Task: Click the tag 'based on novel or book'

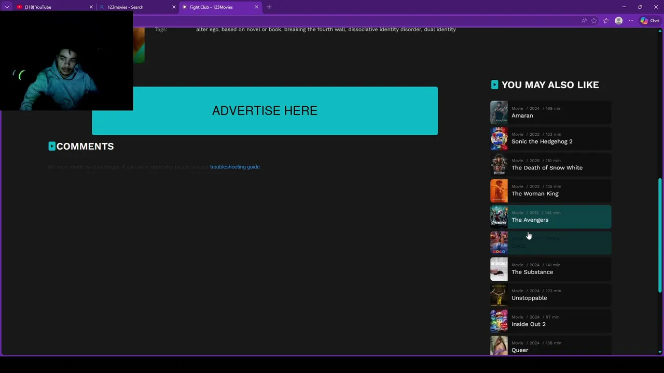Action: pyautogui.click(x=251, y=30)
